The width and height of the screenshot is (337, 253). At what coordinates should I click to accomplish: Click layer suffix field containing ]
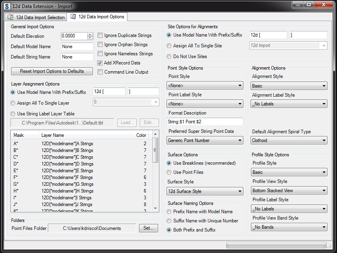click(x=143, y=91)
